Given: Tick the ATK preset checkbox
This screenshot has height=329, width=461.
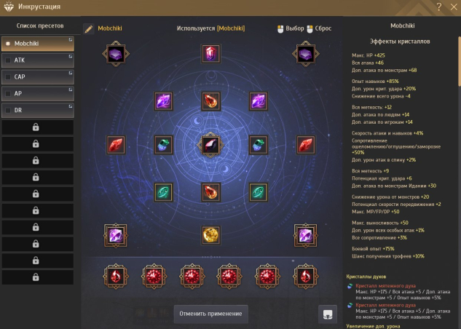Looking at the screenshot, I should (x=8, y=60).
